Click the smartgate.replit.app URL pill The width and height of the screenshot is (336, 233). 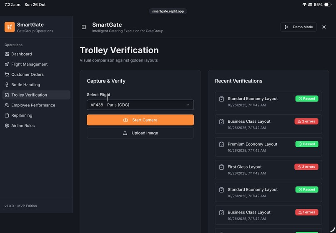pyautogui.click(x=168, y=11)
